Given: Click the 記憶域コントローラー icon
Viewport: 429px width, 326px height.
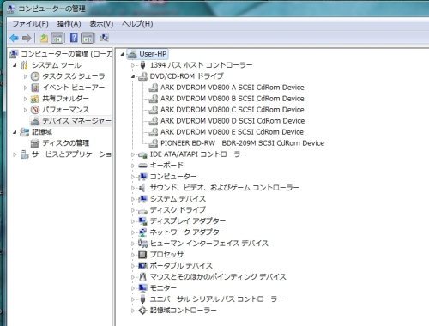Looking at the screenshot, I should (x=142, y=311).
